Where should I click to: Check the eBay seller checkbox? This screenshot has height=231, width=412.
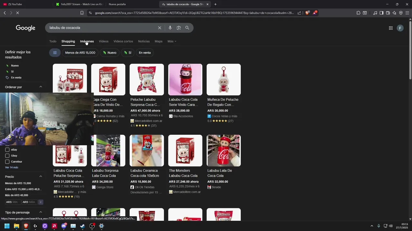(7, 150)
